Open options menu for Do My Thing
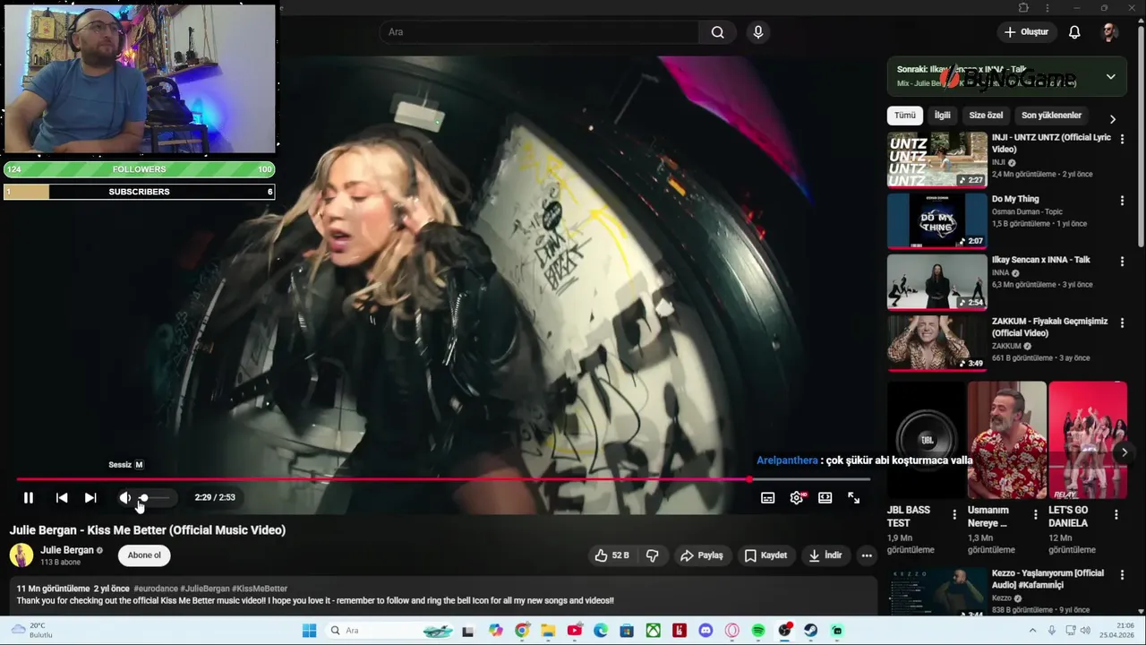 coord(1122,201)
